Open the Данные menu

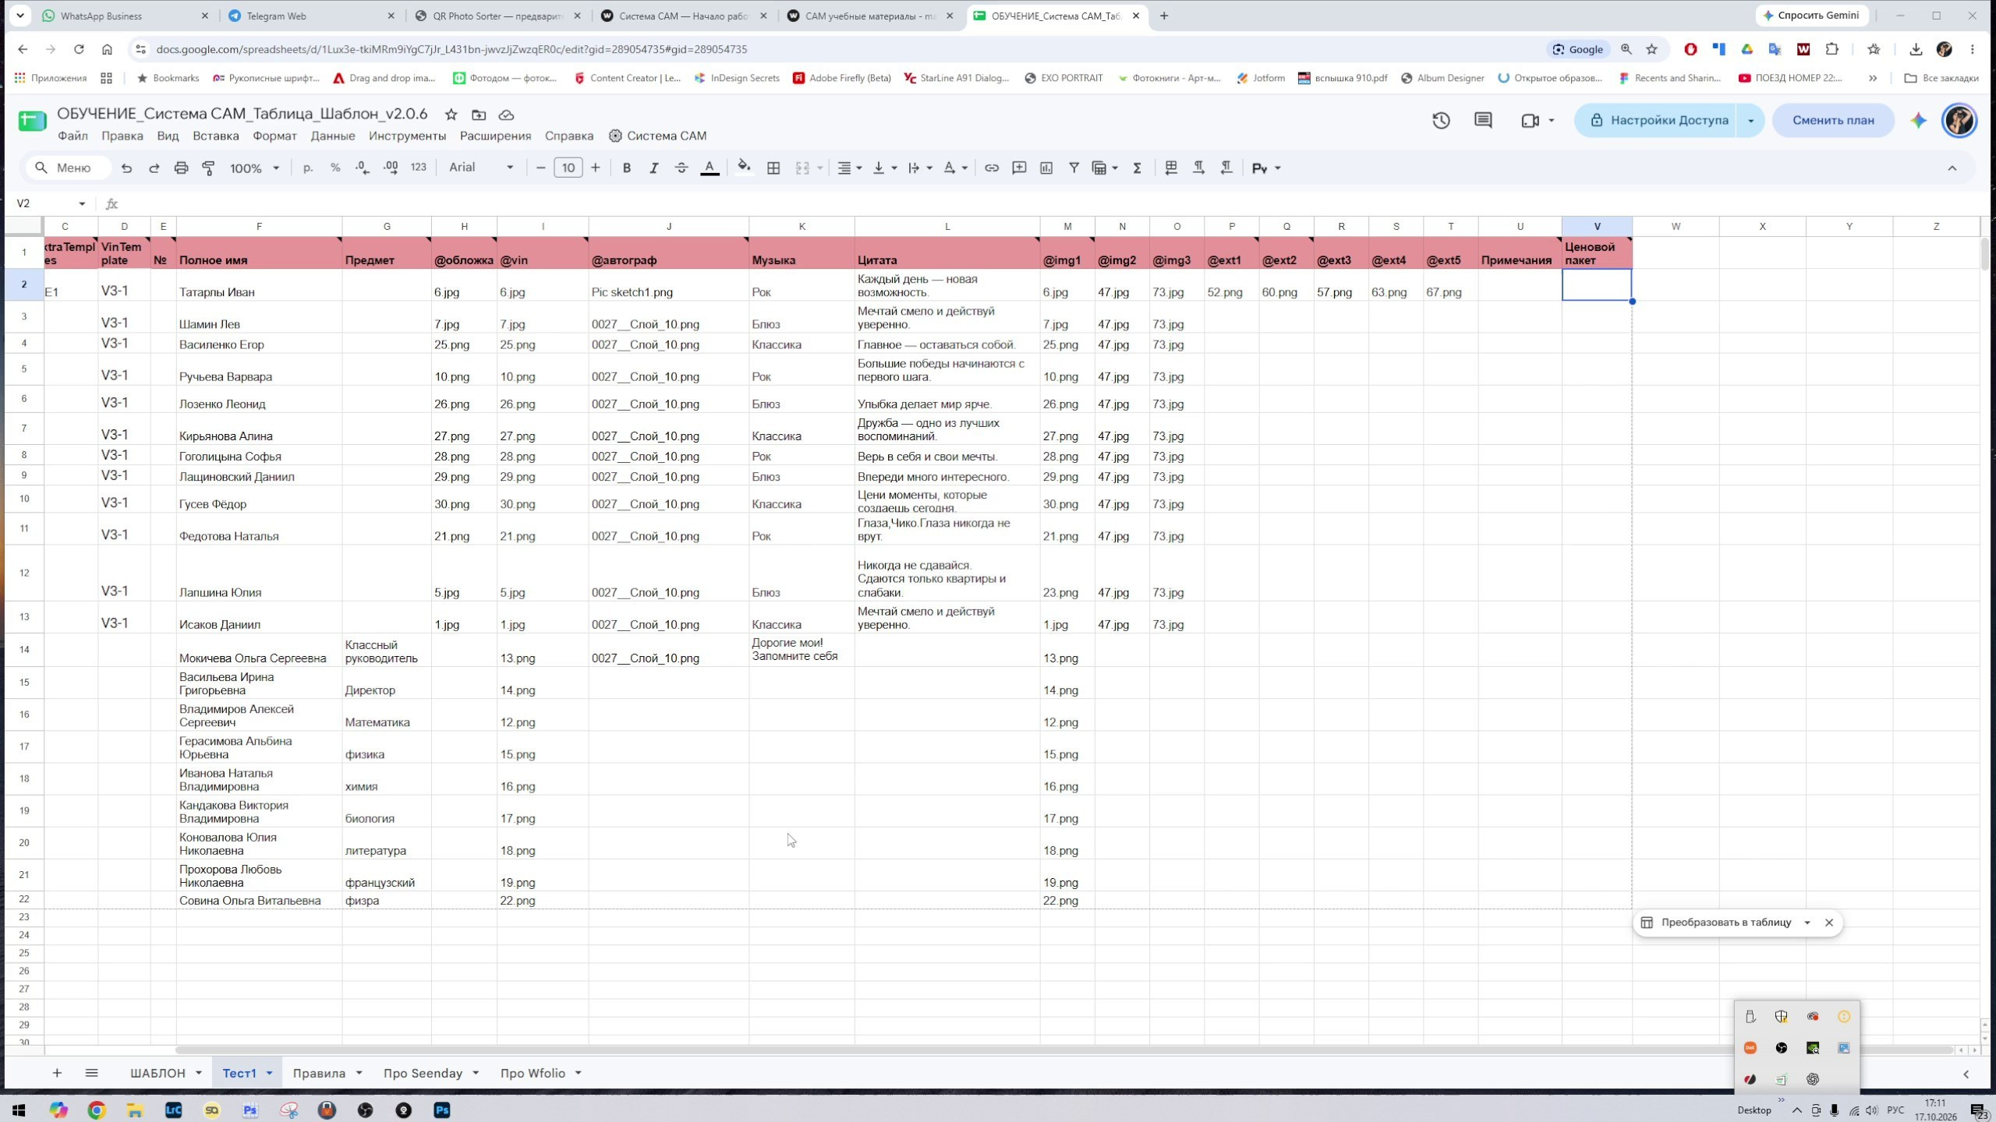[x=333, y=136]
